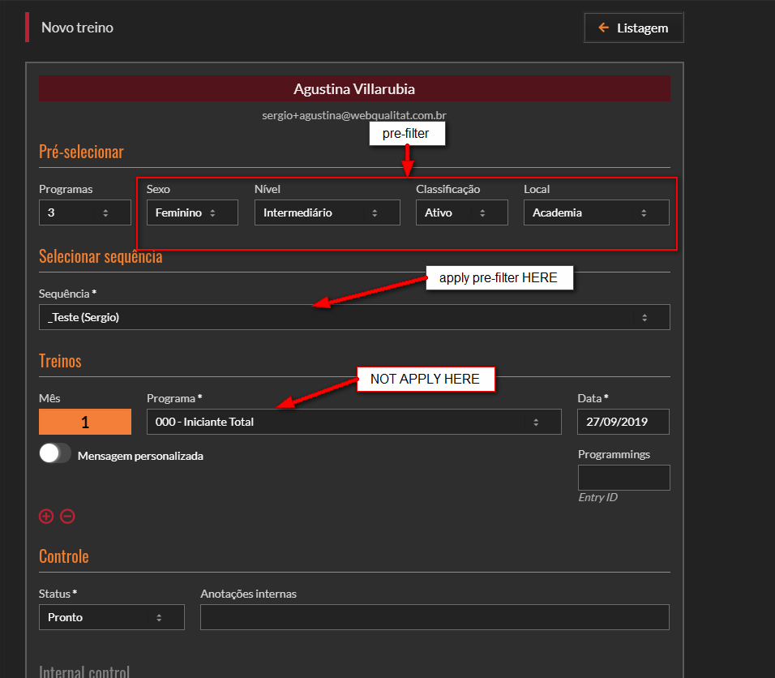This screenshot has height=678, width=775.
Task: Click the Mensagem personalizada label
Action: [140, 456]
